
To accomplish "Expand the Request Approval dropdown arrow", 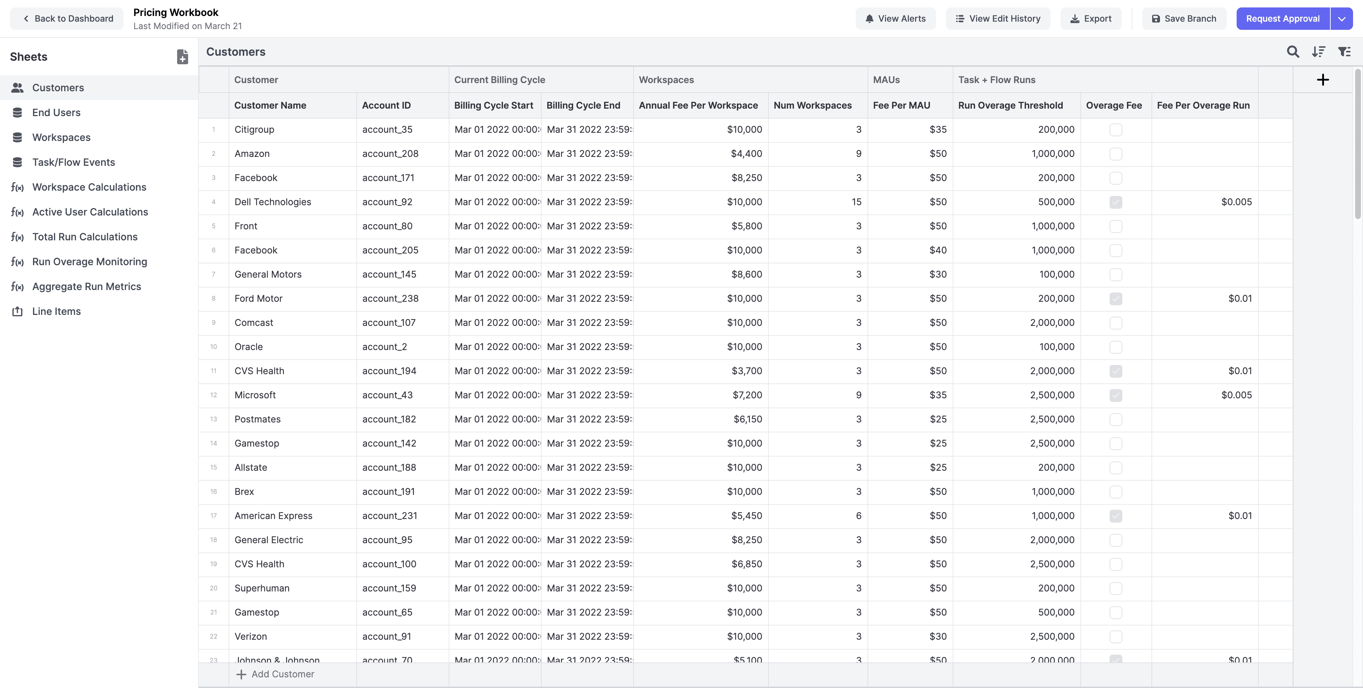I will (1341, 18).
